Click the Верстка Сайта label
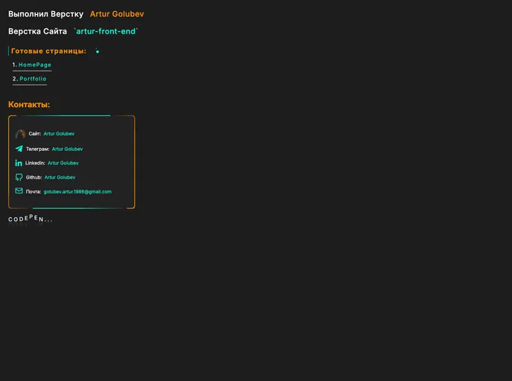 click(x=37, y=31)
